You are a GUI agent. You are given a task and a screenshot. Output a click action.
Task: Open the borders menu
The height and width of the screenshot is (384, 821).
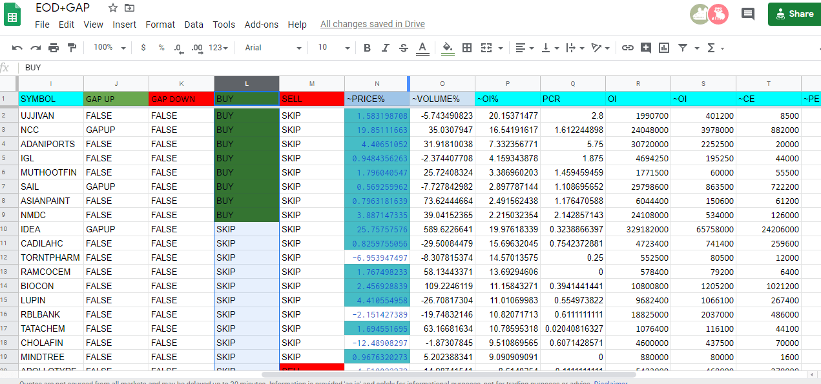pyautogui.click(x=467, y=48)
